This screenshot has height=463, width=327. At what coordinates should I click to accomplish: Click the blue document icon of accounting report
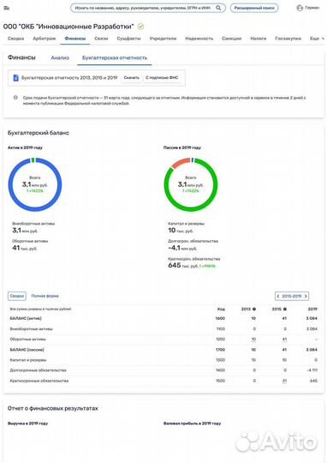pos(16,78)
